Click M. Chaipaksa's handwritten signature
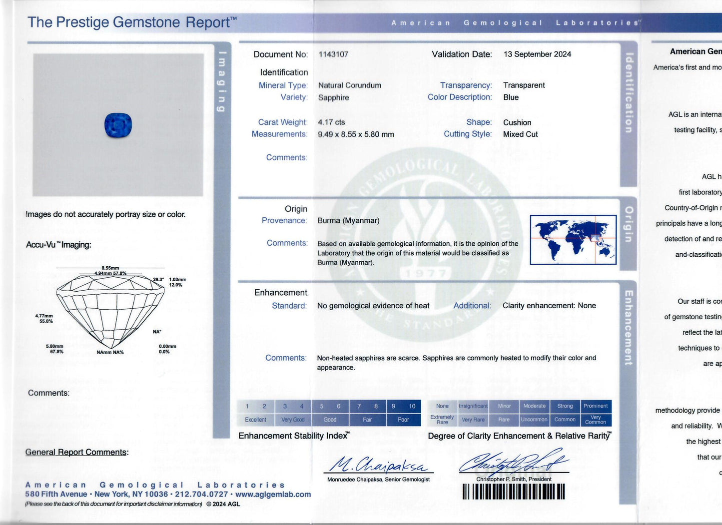Viewport: 722px width, 525px height. point(379,465)
